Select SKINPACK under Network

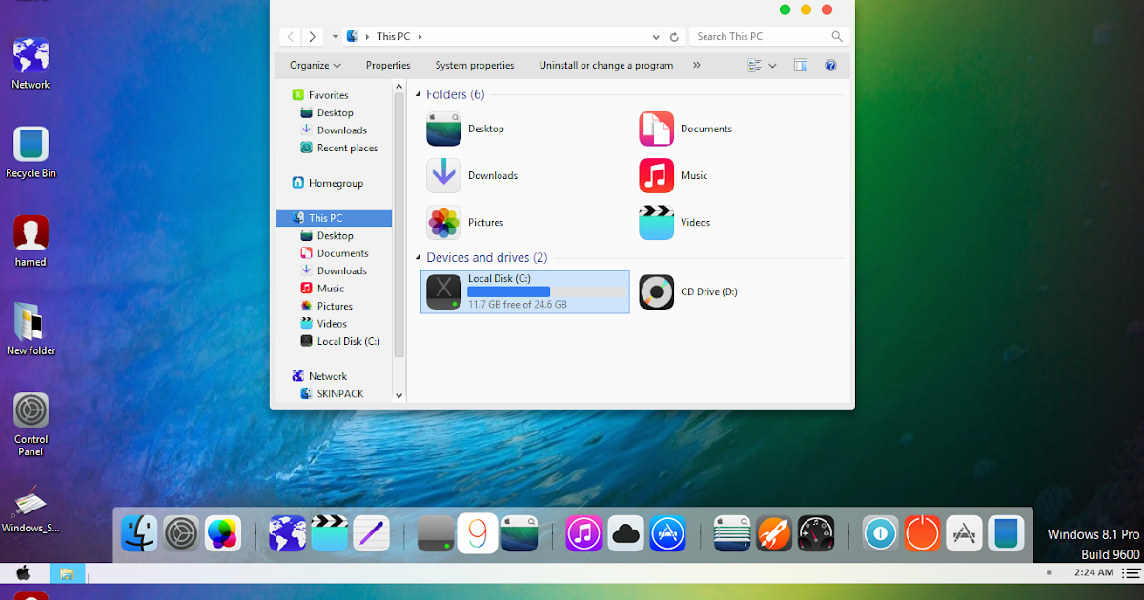[x=332, y=393]
